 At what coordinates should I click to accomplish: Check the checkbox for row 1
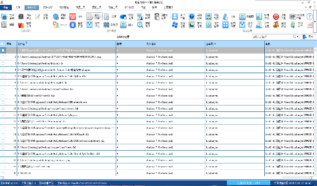point(3,51)
